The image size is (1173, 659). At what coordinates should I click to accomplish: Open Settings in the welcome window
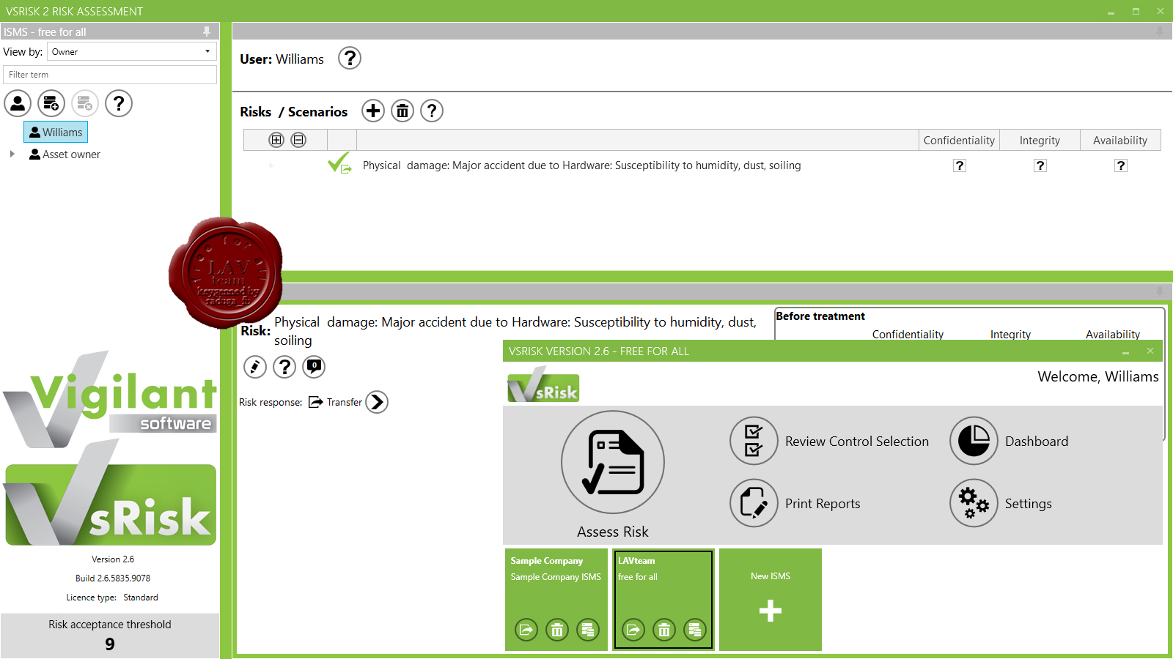click(1001, 503)
